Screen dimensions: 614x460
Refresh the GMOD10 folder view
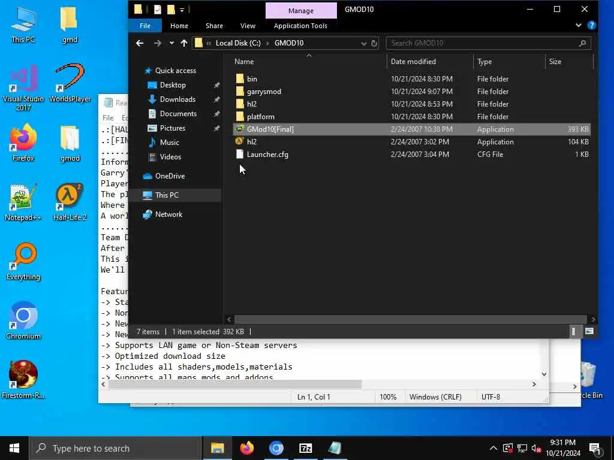point(374,43)
